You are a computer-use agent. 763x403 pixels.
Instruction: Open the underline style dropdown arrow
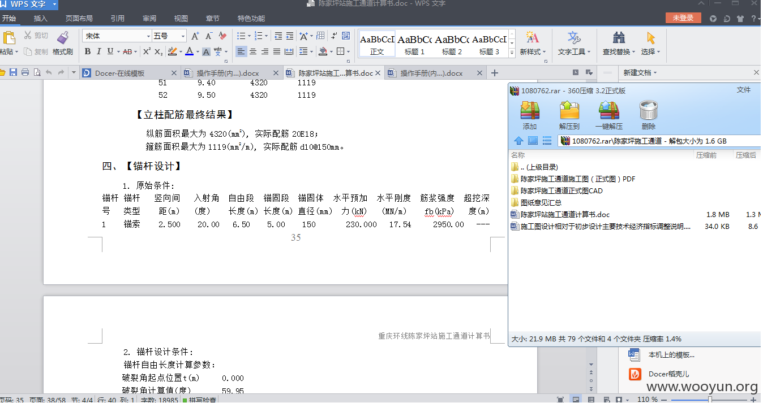point(118,51)
